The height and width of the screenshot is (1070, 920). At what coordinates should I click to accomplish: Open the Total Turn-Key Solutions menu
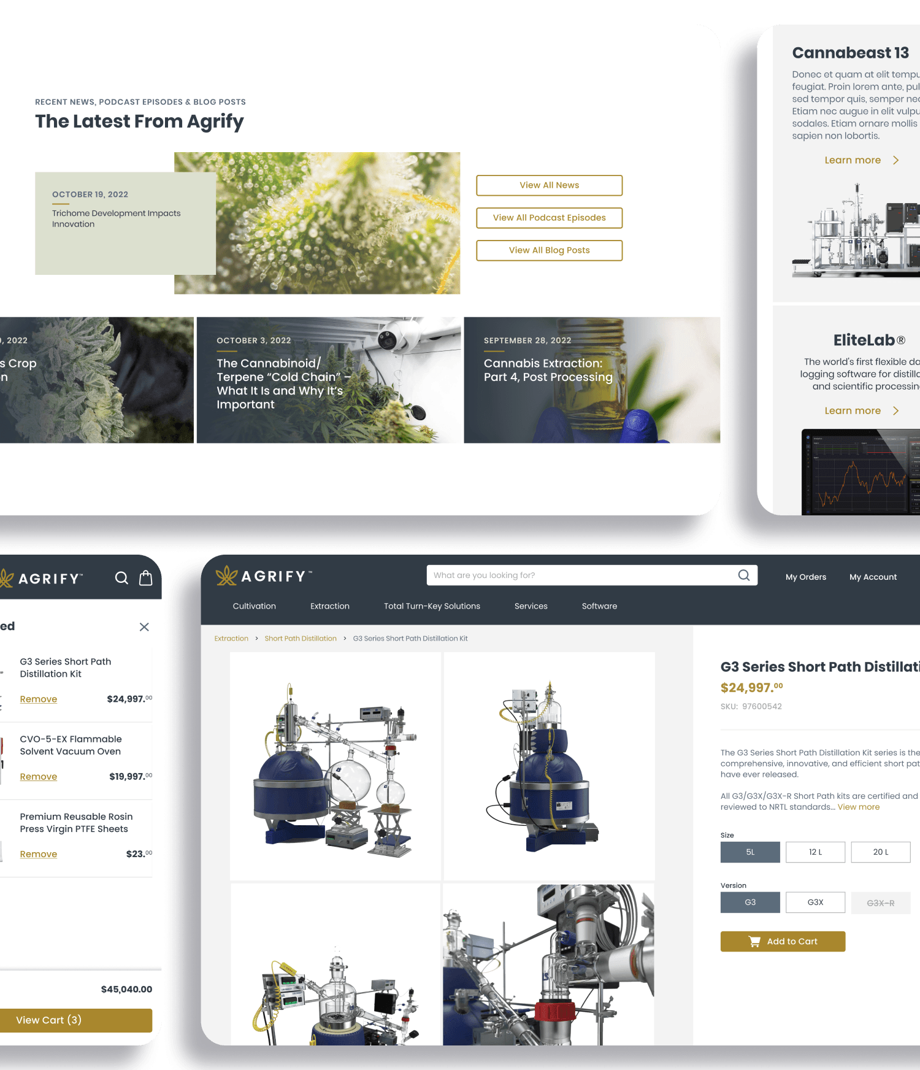[432, 606]
